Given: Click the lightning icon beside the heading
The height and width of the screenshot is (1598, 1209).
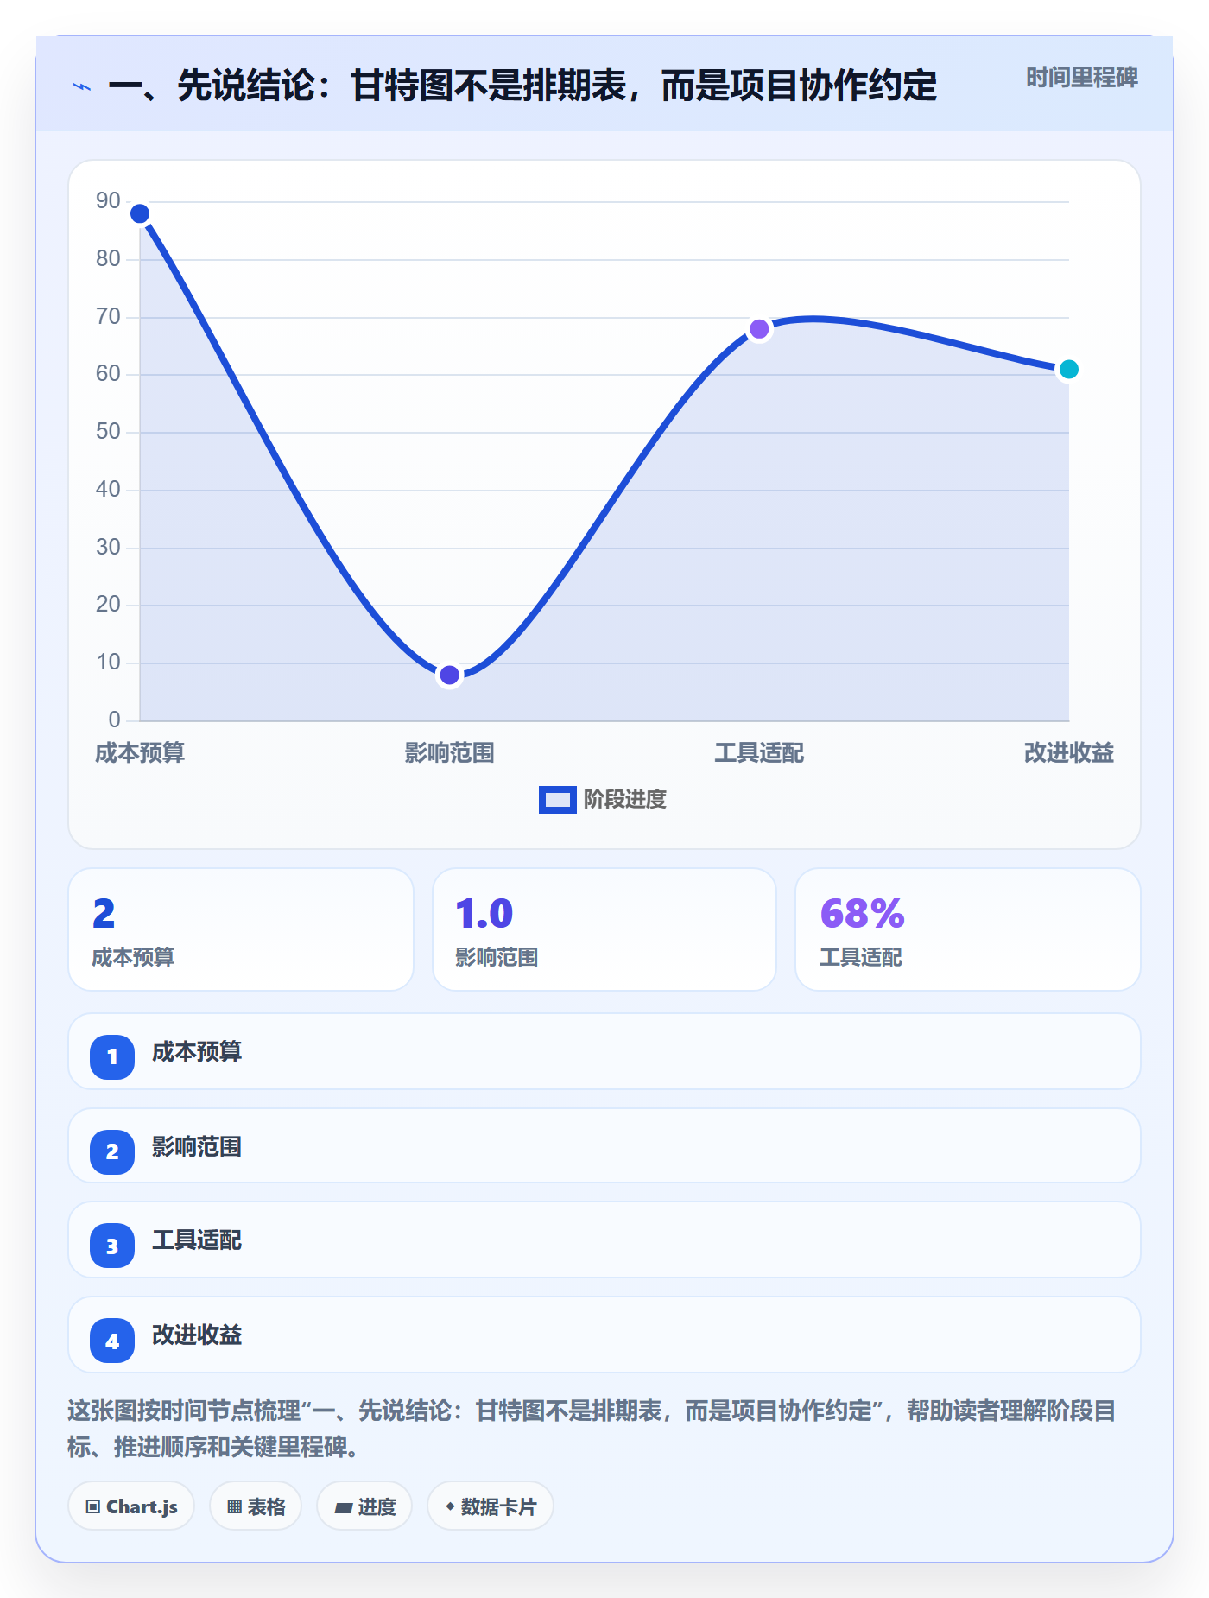Looking at the screenshot, I should pyautogui.click(x=82, y=86).
